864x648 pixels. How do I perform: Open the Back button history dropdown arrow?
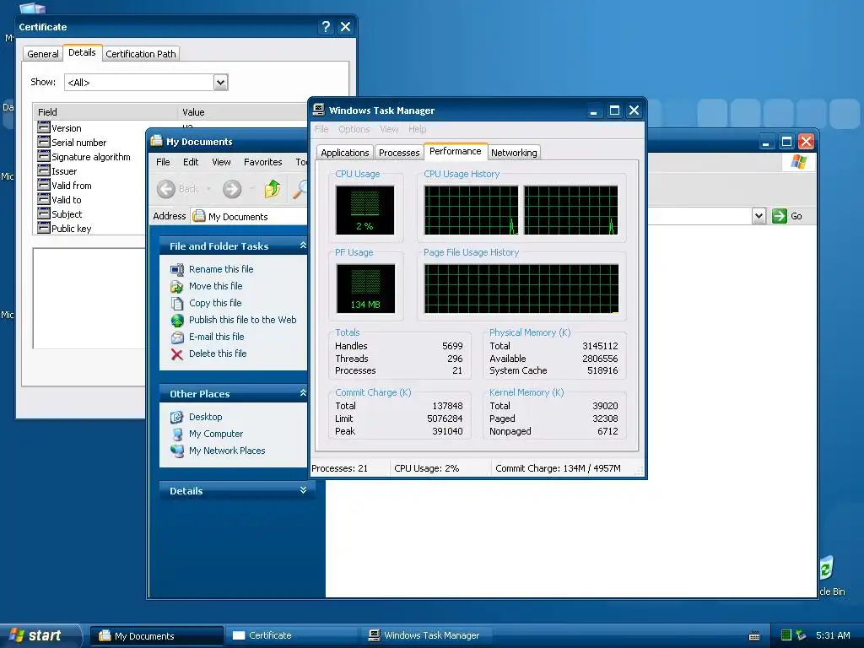(208, 189)
